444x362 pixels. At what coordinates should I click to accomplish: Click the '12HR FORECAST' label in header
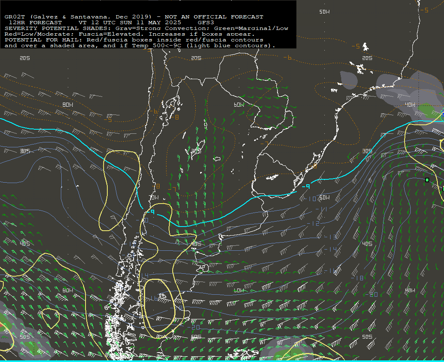35,23
